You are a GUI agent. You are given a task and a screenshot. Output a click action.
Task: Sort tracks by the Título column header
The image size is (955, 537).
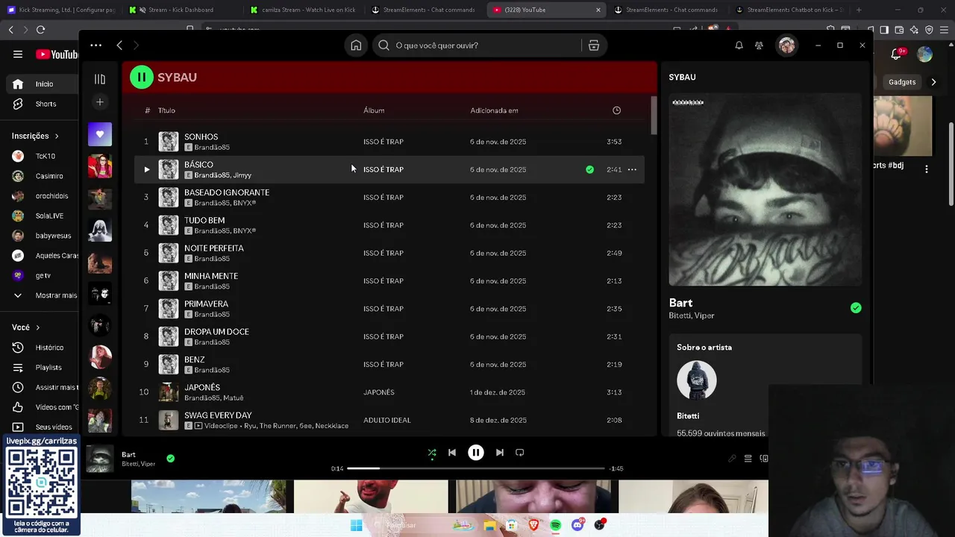click(x=166, y=110)
